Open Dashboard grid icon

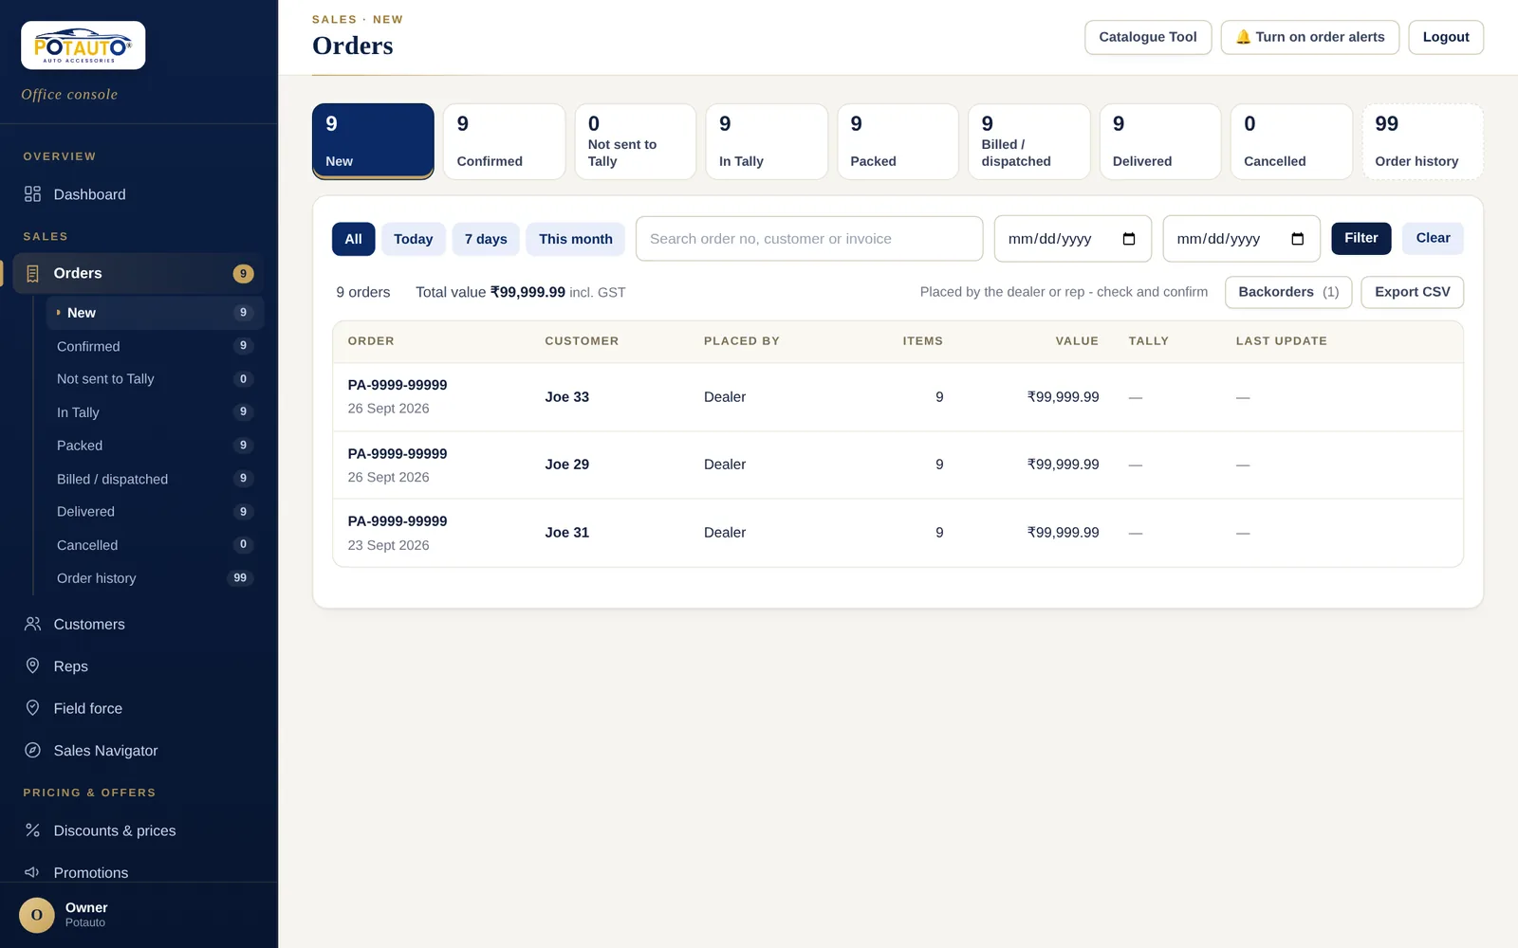click(x=32, y=194)
